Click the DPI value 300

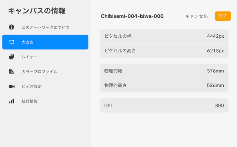[220, 106]
